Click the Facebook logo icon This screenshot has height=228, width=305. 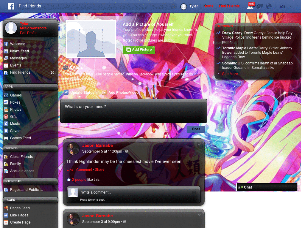pos(11,6)
